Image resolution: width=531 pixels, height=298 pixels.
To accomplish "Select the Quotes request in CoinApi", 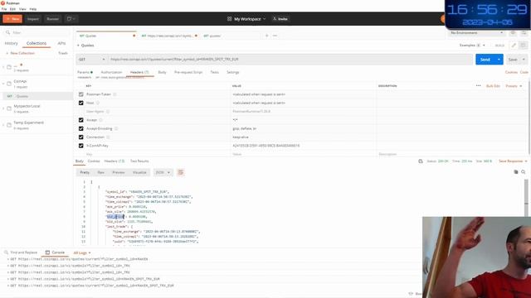I will (37, 96).
